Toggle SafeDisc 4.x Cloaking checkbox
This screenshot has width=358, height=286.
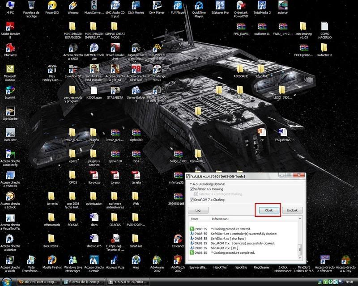[x=192, y=189]
